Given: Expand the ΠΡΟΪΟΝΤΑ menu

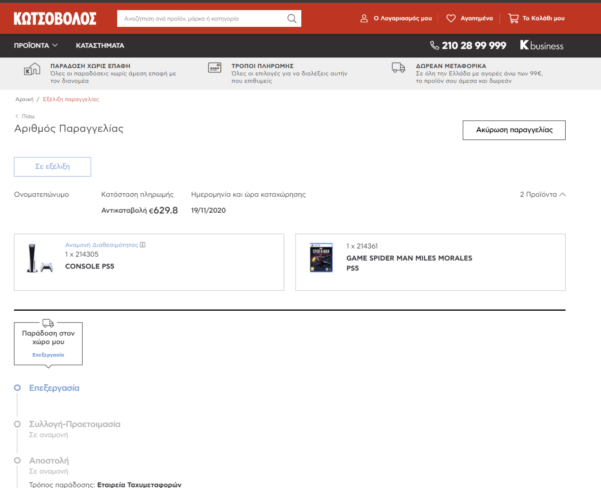Looking at the screenshot, I should tap(36, 46).
